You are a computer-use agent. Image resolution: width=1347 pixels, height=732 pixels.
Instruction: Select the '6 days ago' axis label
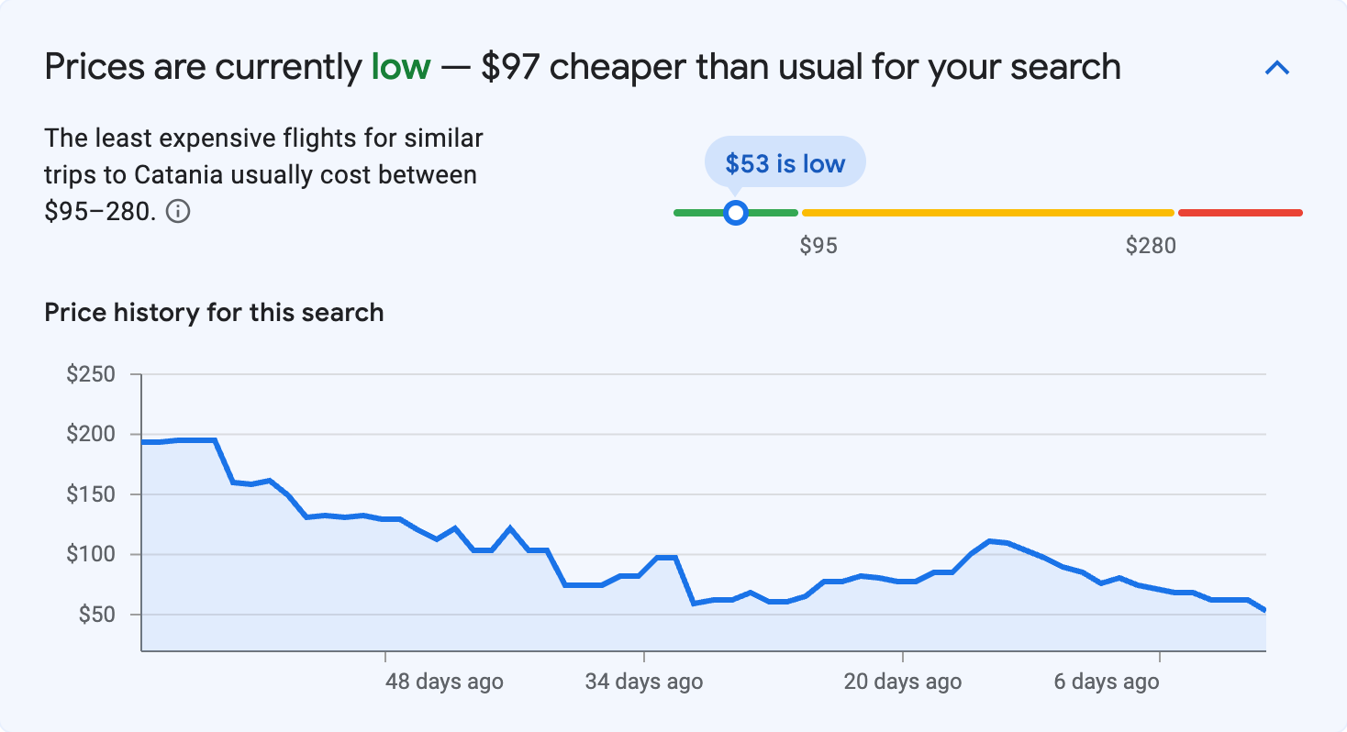tap(1106, 682)
